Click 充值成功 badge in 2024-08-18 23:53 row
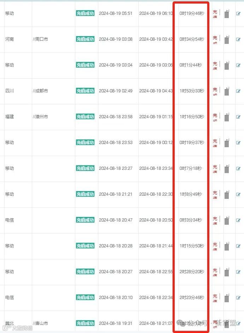This screenshot has height=333, width=244. (x=85, y=143)
